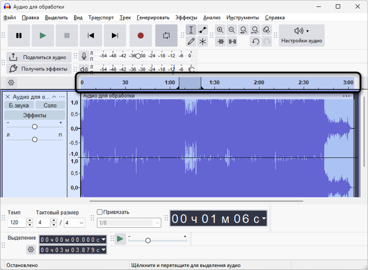Select the Envelope tool
Viewport: 368px width, 270px height.
click(202, 30)
